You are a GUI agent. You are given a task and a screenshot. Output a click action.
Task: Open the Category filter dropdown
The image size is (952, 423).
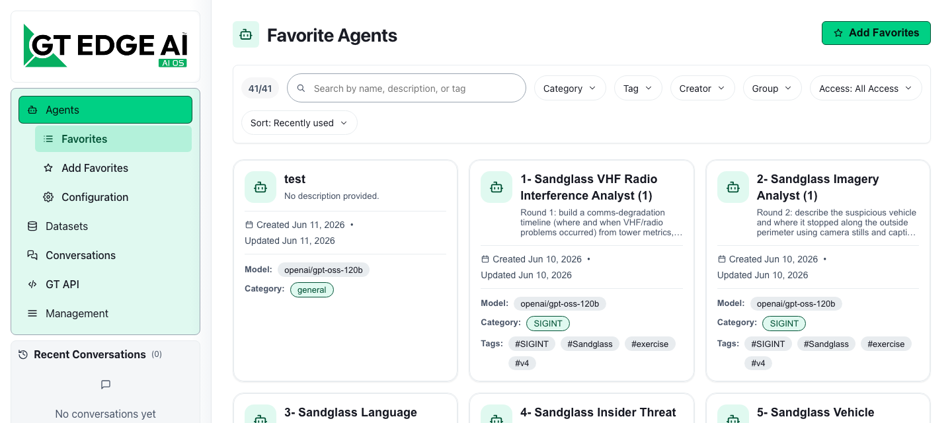(570, 88)
